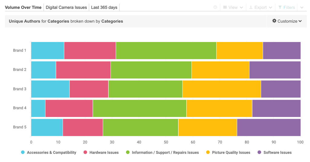Click the Filters button text
Image resolution: width=310 pixels, height=162 pixels.
289,7
